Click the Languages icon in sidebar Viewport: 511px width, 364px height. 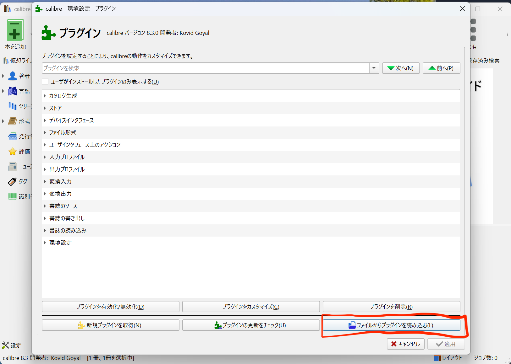pos(13,91)
